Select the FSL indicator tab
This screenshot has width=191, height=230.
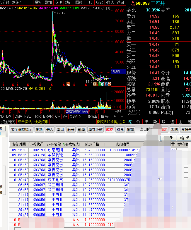(28, 116)
